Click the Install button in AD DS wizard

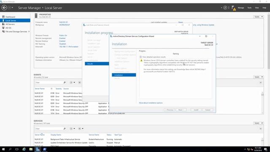(x=196, y=110)
